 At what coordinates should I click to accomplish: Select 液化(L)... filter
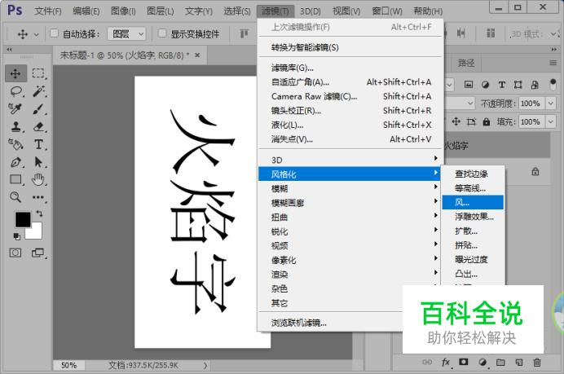pos(350,125)
